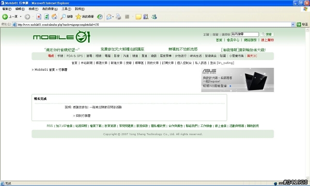Click the Home house icon
Image resolution: width=310 pixels, height=186 pixels.
(x=54, y=17)
